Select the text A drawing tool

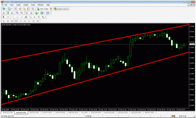coord(34,17)
